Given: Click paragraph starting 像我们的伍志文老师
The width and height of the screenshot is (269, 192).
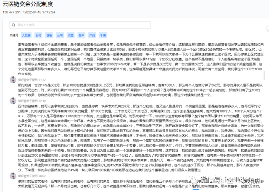Looking at the screenshot, I should click(x=141, y=184).
